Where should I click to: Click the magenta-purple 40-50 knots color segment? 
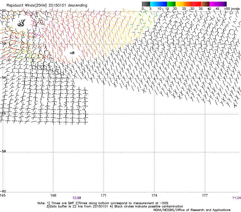218,4
